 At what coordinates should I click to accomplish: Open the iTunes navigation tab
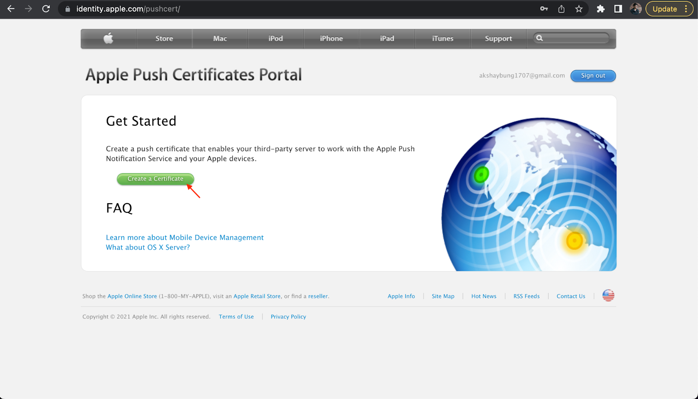pyautogui.click(x=443, y=38)
